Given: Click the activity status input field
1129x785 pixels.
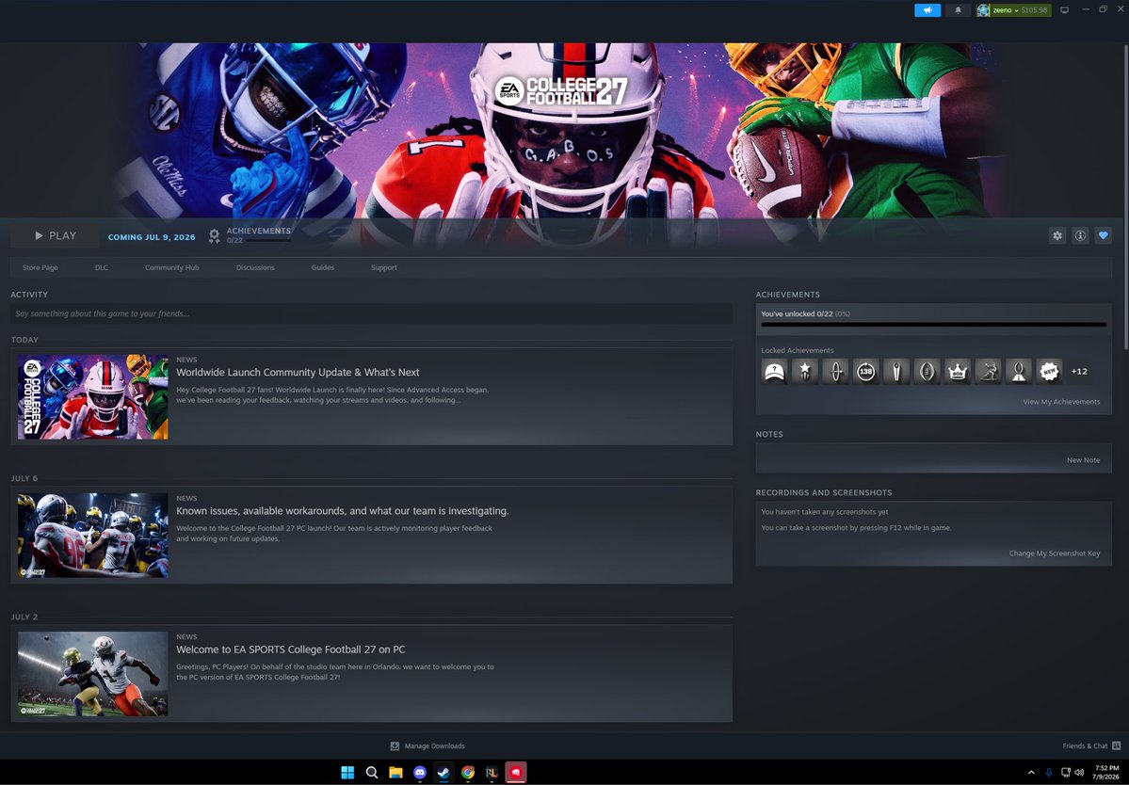Looking at the screenshot, I should [x=372, y=313].
